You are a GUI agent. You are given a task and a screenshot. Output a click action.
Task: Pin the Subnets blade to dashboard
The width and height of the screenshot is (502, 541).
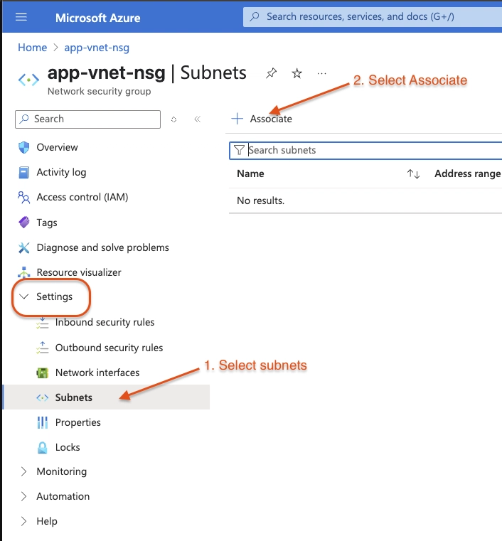(271, 73)
